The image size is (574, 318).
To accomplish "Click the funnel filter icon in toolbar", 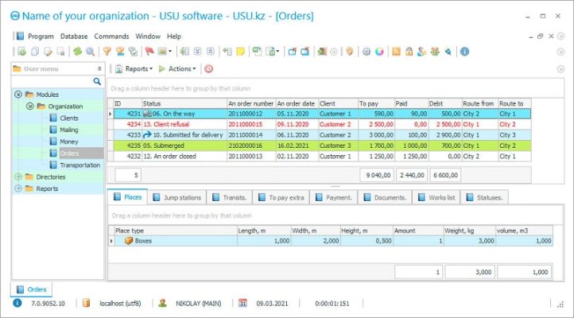I will [107, 52].
